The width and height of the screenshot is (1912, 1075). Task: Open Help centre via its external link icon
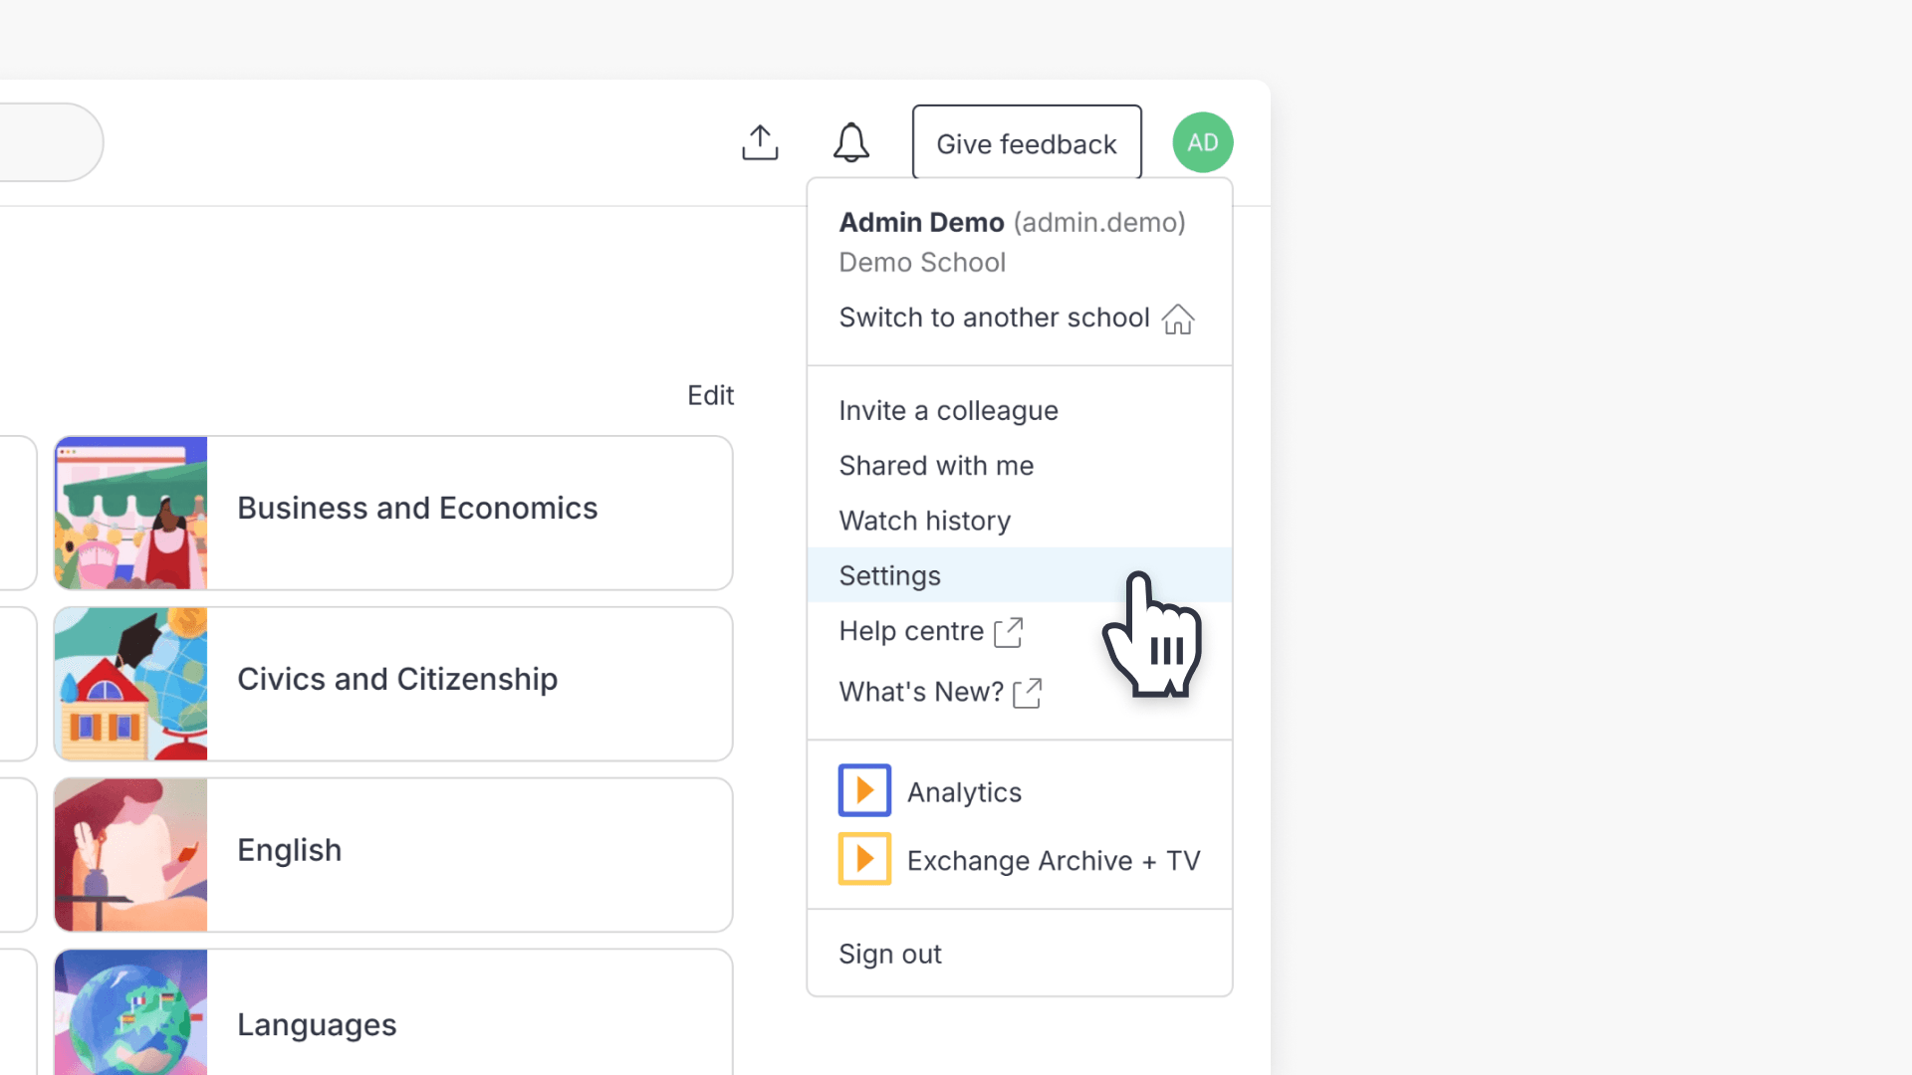[x=1009, y=632]
